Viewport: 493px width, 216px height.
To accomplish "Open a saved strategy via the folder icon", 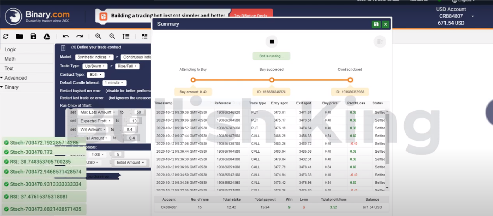I will [x=19, y=36].
